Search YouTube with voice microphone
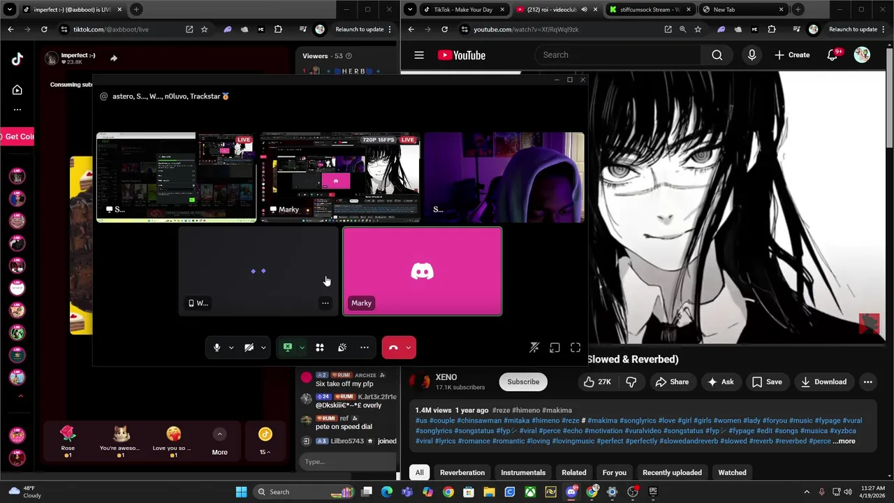 click(x=752, y=55)
